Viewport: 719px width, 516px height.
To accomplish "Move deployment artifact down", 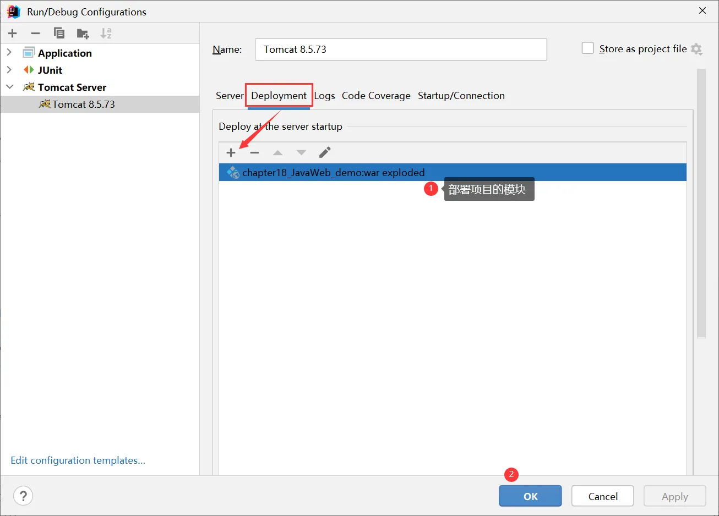I will click(x=301, y=152).
